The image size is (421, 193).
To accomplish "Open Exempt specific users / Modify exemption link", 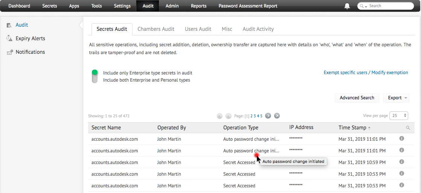I will click(366, 73).
